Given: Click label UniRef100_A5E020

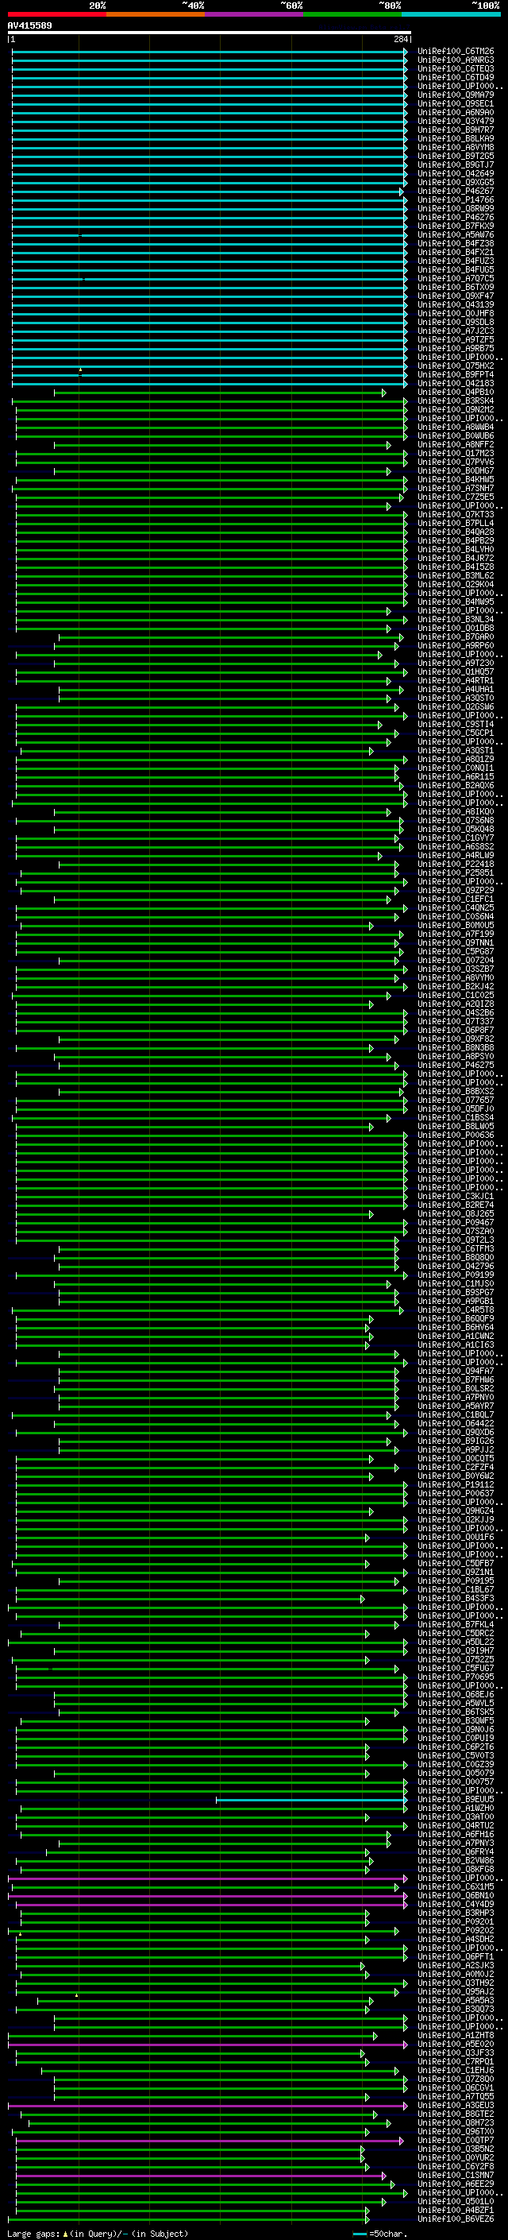Looking at the screenshot, I should [456, 2044].
